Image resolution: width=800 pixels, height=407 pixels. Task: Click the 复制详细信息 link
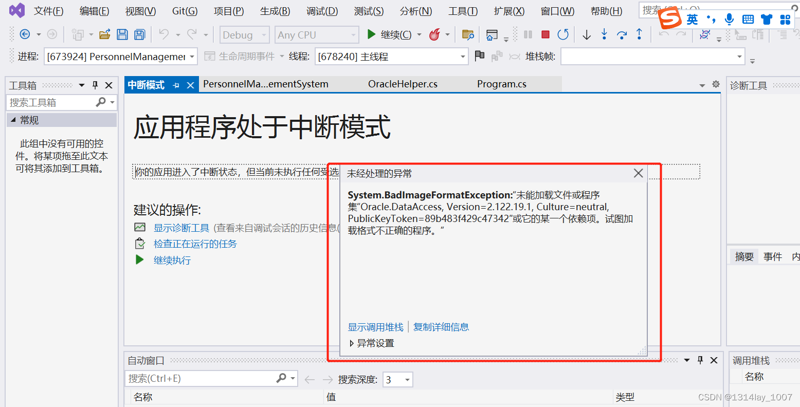coord(441,326)
